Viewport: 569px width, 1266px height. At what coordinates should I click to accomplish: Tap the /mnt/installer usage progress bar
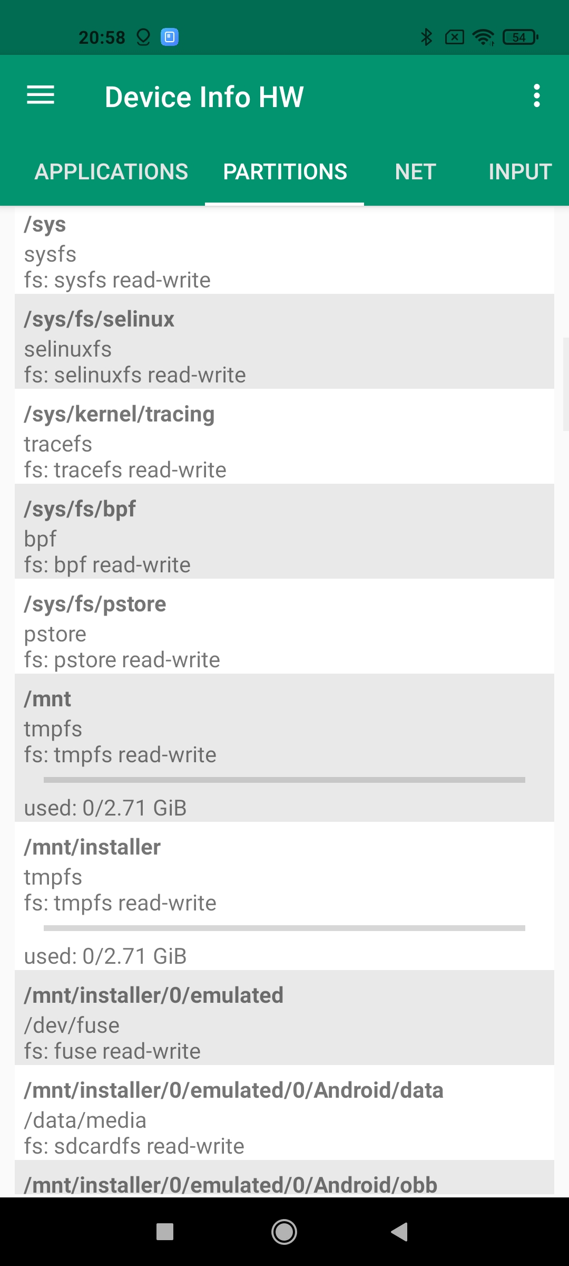pyautogui.click(x=284, y=928)
